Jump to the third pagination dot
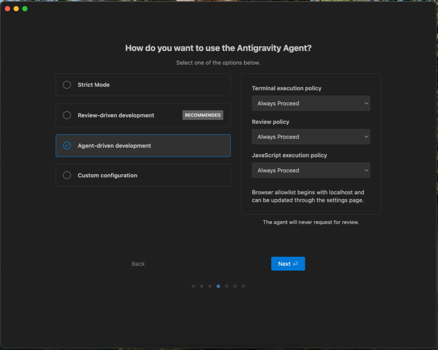The height and width of the screenshot is (350, 438). (210, 286)
